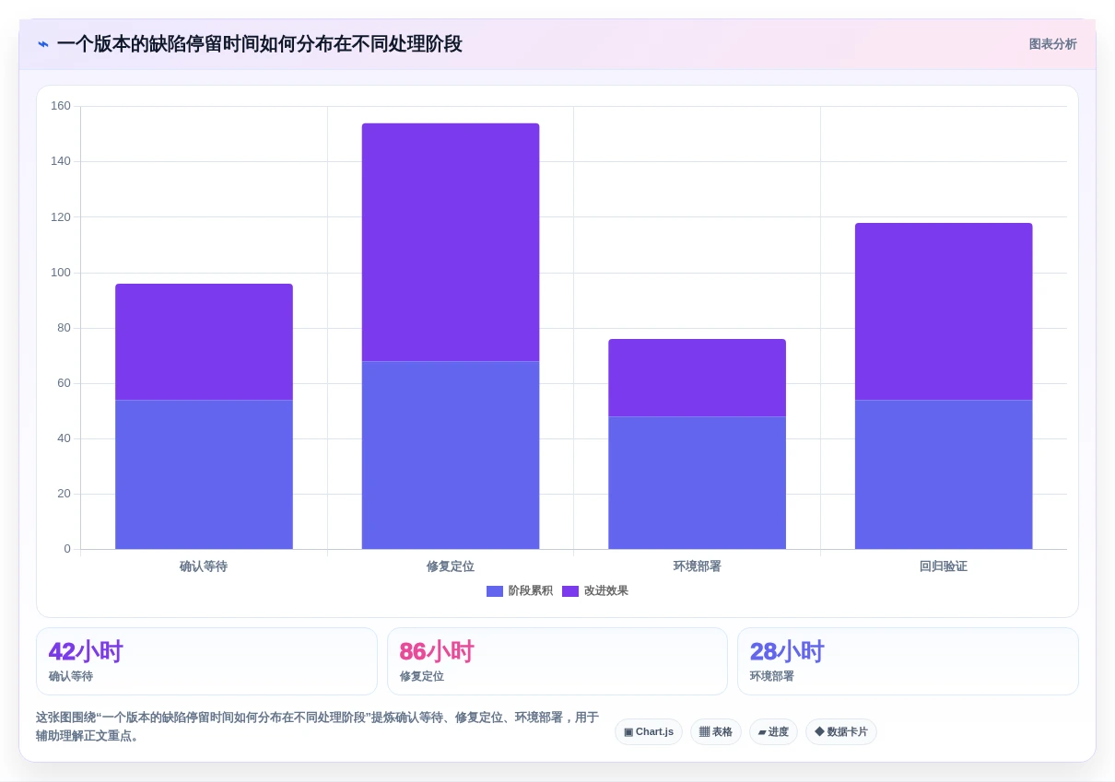Click the 进度 tag chip

[x=773, y=732]
